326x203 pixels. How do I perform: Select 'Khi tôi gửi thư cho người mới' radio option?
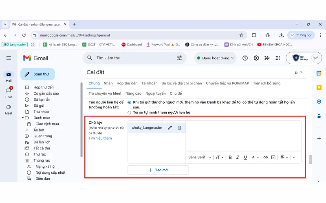click(x=130, y=102)
